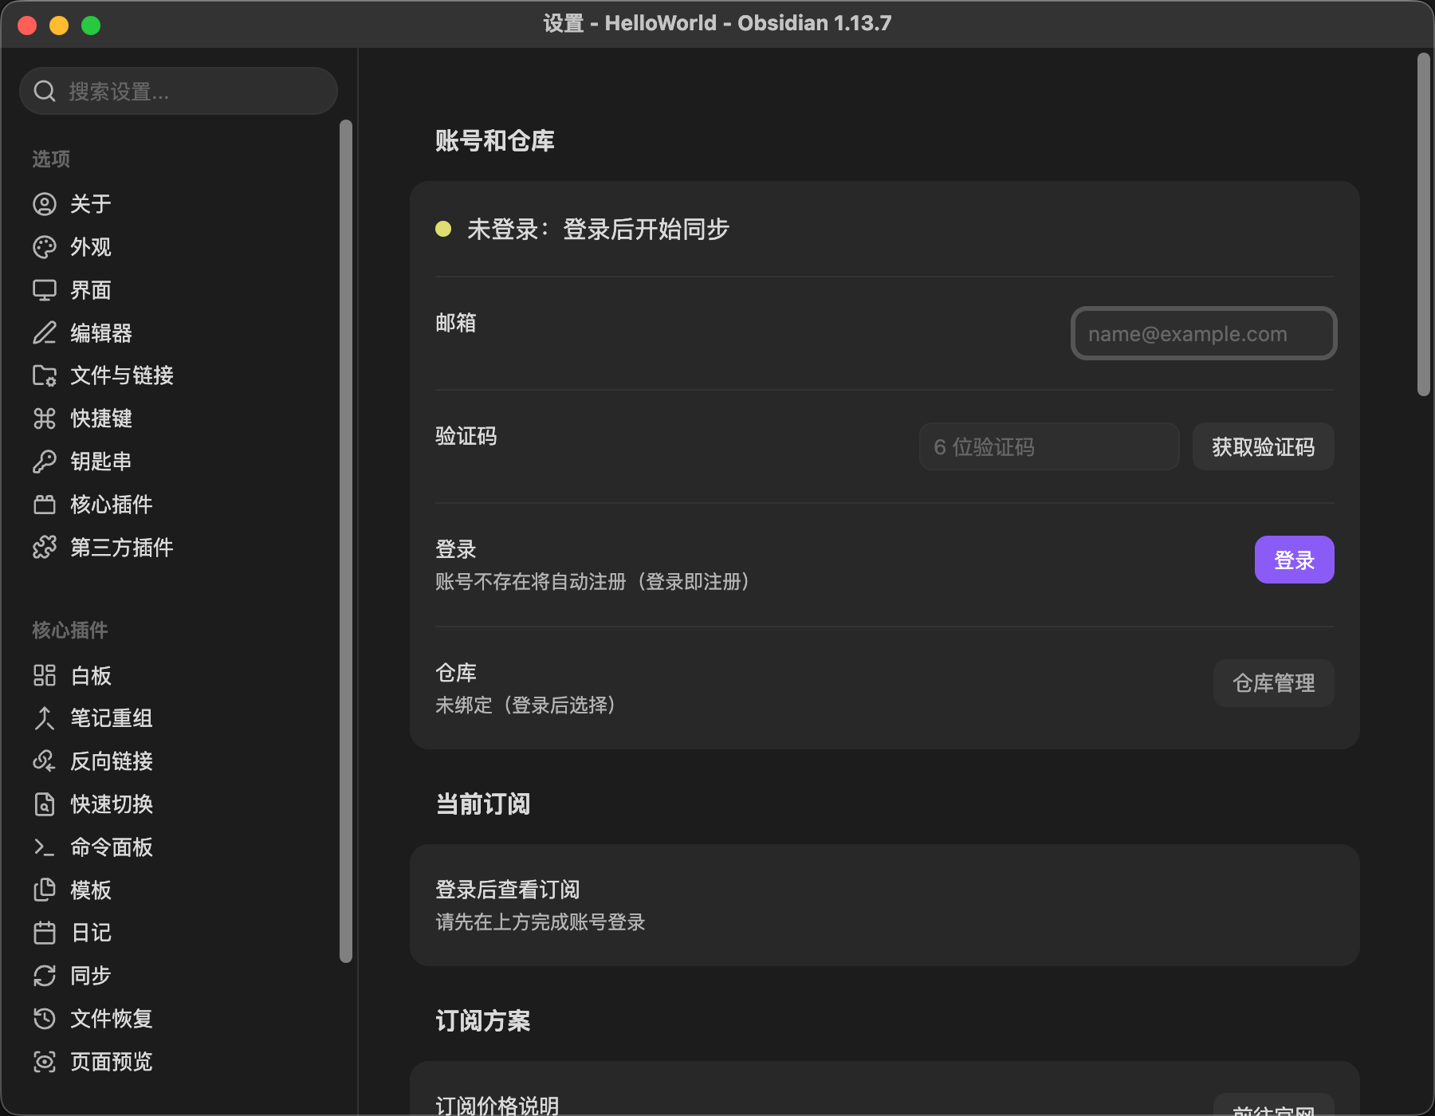
Task: Click the 钥匙串 key icon
Action: [45, 462]
